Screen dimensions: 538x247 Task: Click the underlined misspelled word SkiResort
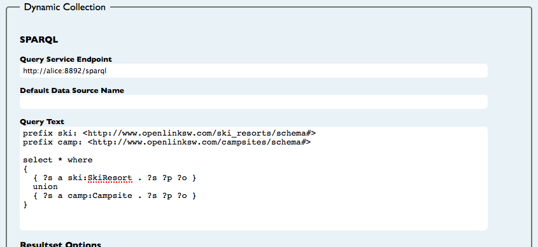[x=110, y=178]
